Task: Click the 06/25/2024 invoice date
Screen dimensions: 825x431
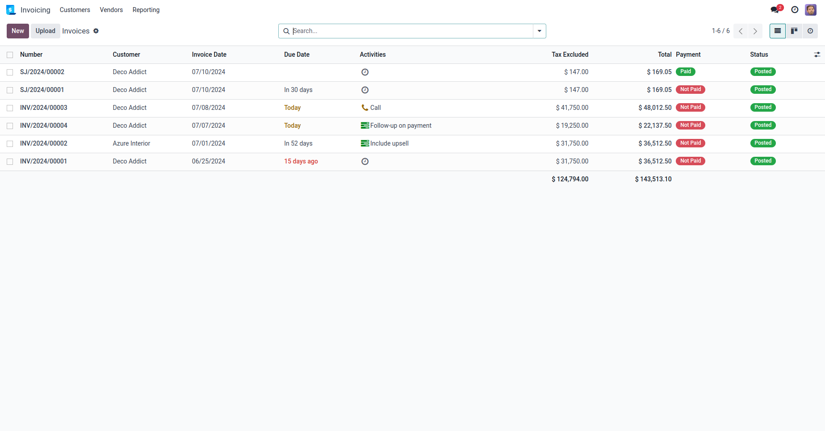Action: pyautogui.click(x=209, y=161)
